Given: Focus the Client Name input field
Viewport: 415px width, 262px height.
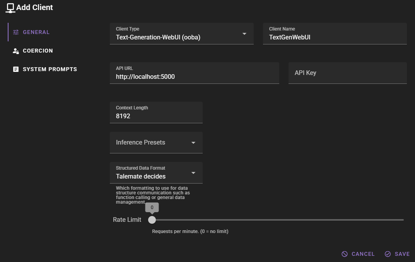Looking at the screenshot, I should [335, 34].
